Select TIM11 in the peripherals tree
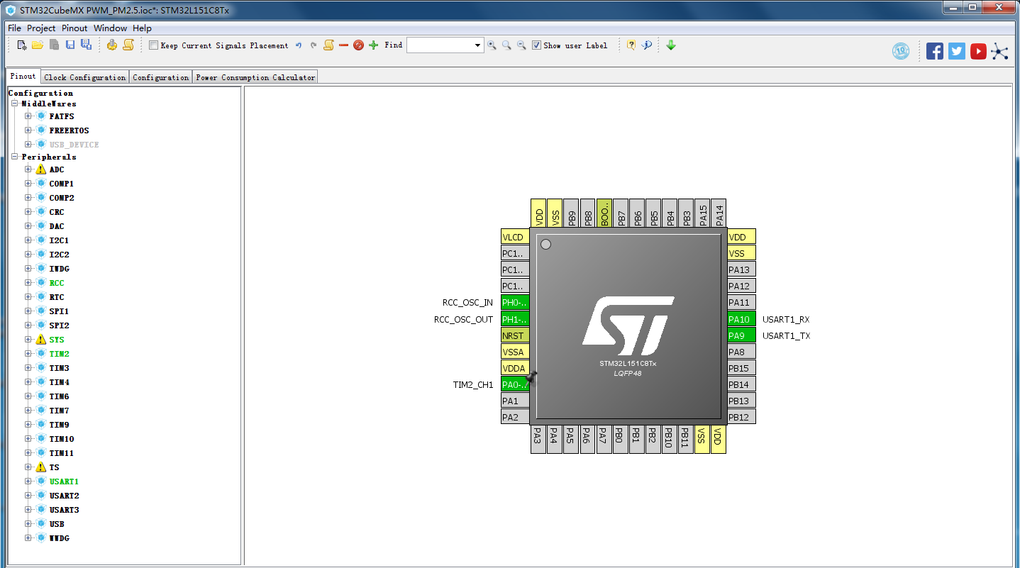This screenshot has width=1020, height=568. [62, 453]
